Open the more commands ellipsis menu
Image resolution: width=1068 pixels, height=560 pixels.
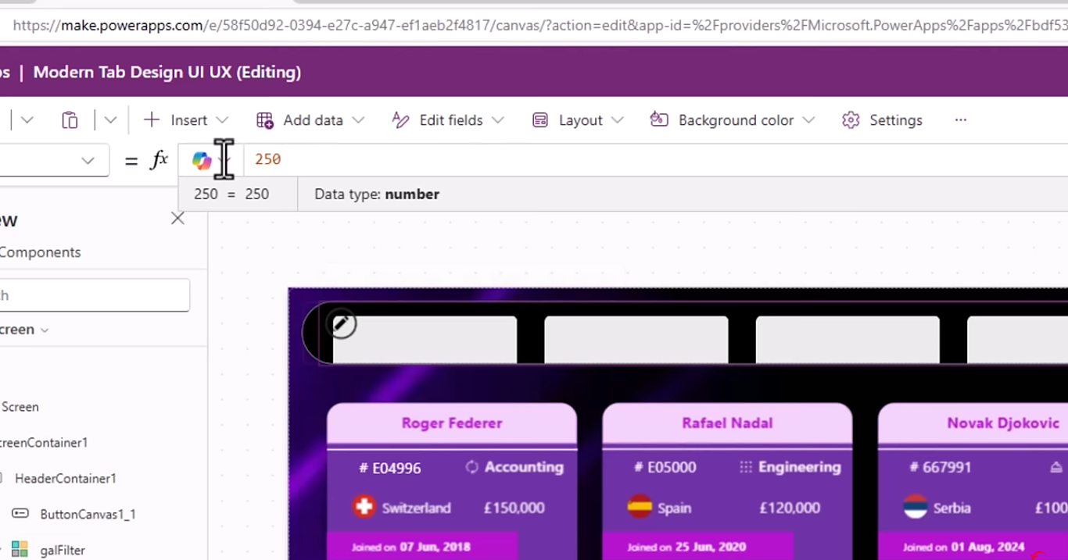click(x=961, y=120)
